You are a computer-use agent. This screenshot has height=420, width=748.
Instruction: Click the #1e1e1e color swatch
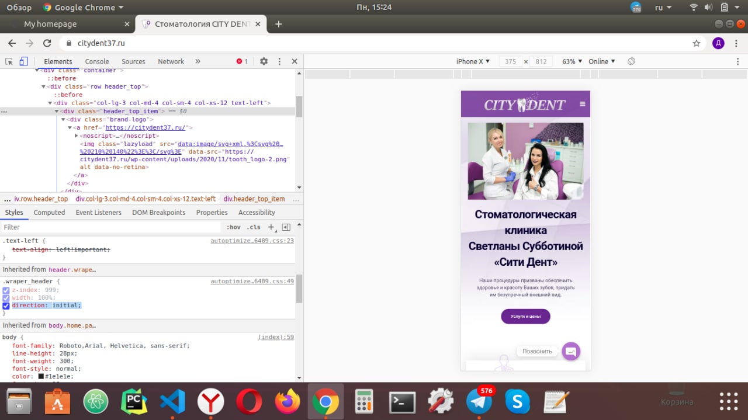pyautogui.click(x=41, y=376)
